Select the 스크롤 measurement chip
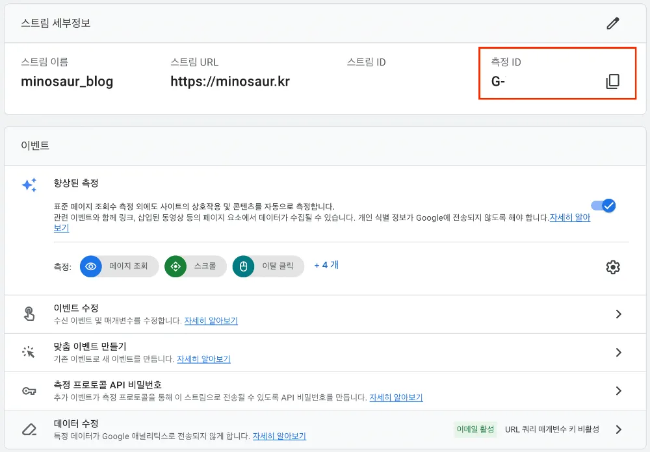 click(196, 266)
